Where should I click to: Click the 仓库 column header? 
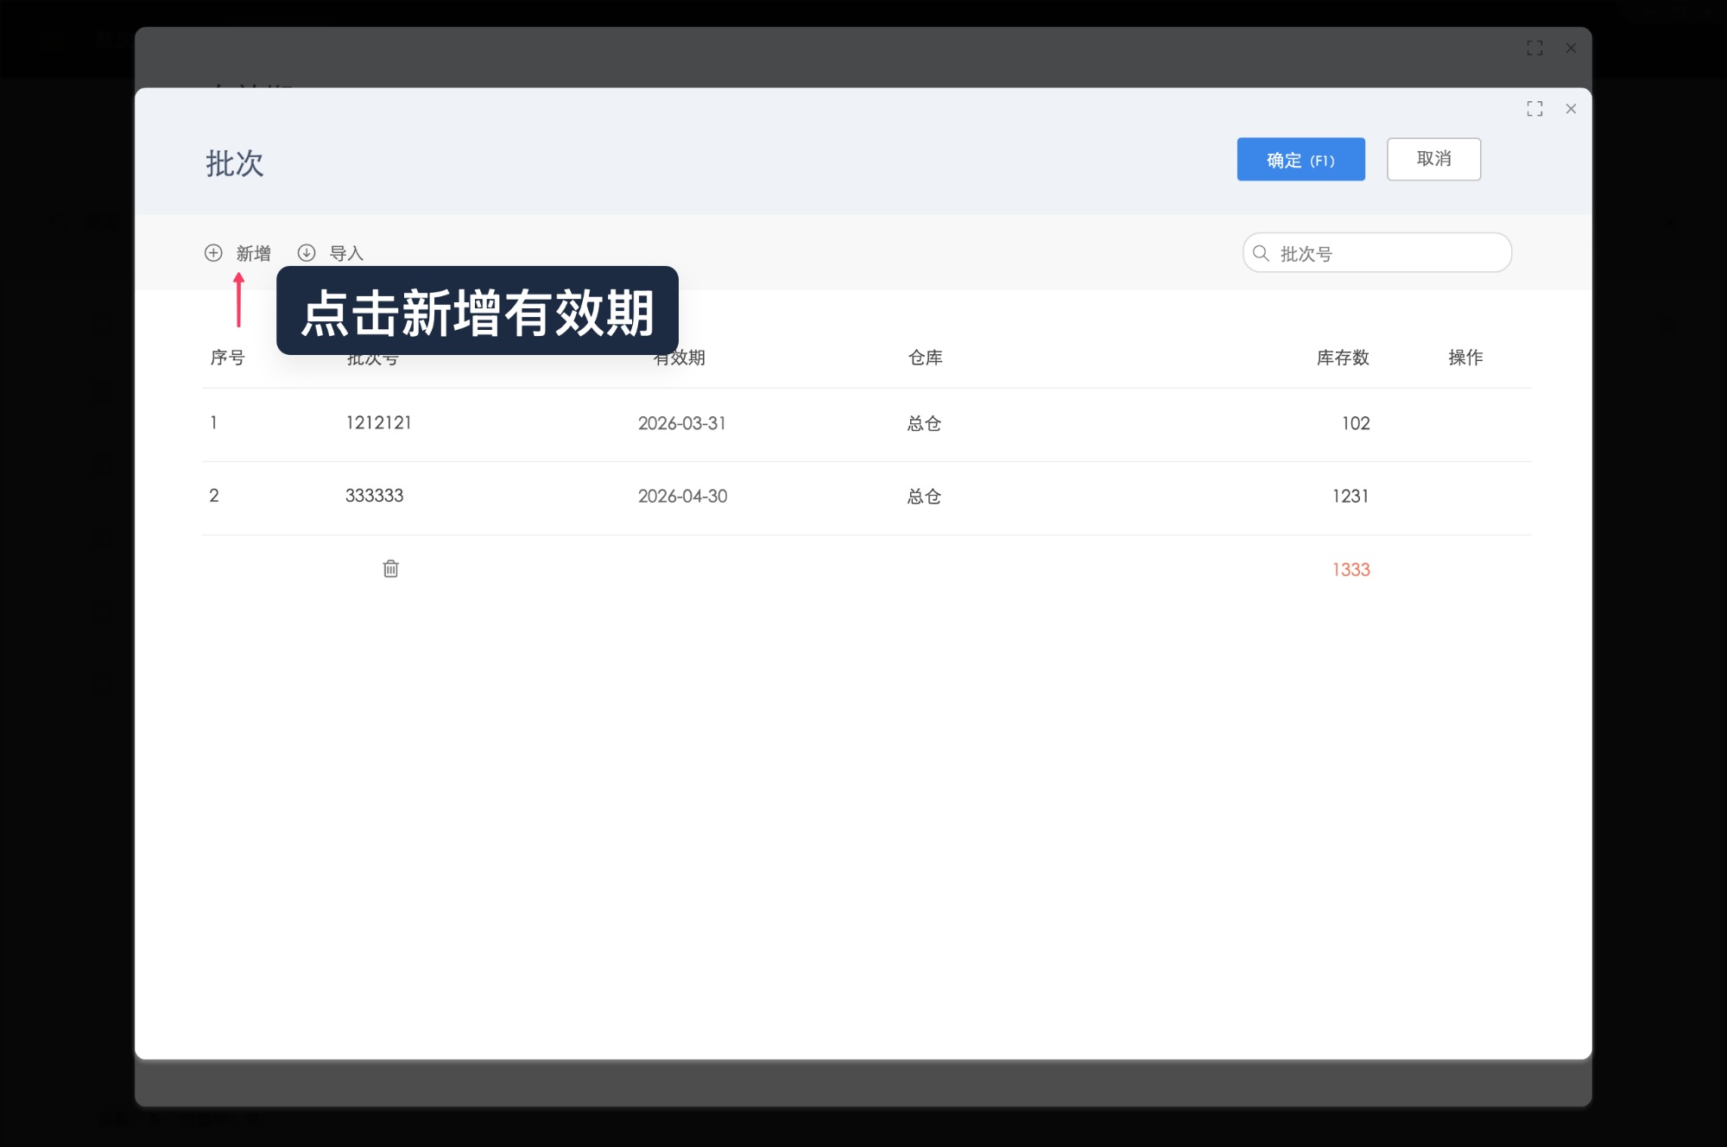click(925, 358)
